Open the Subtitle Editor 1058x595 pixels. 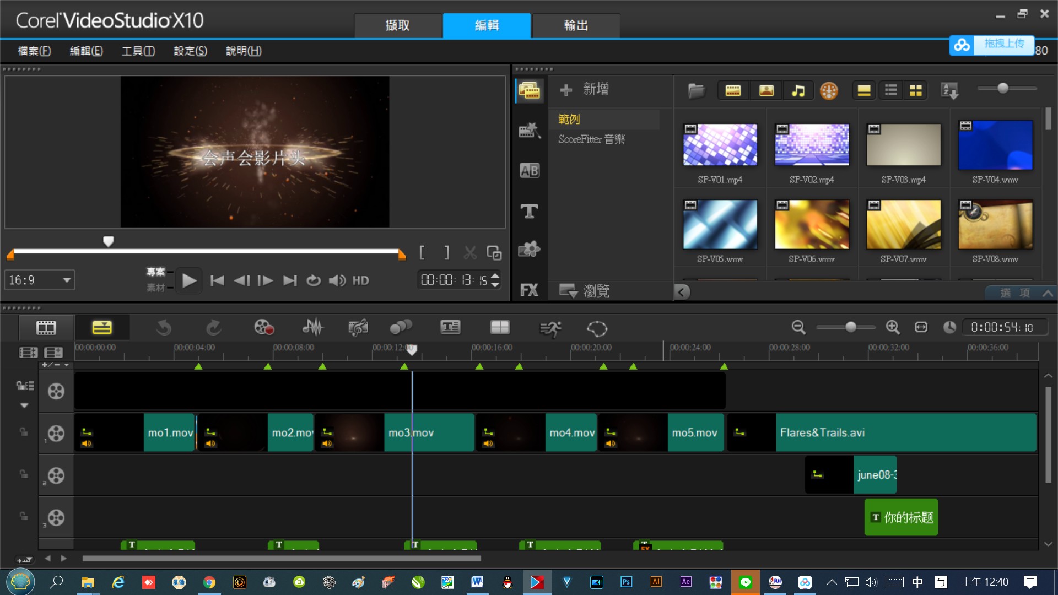click(450, 328)
